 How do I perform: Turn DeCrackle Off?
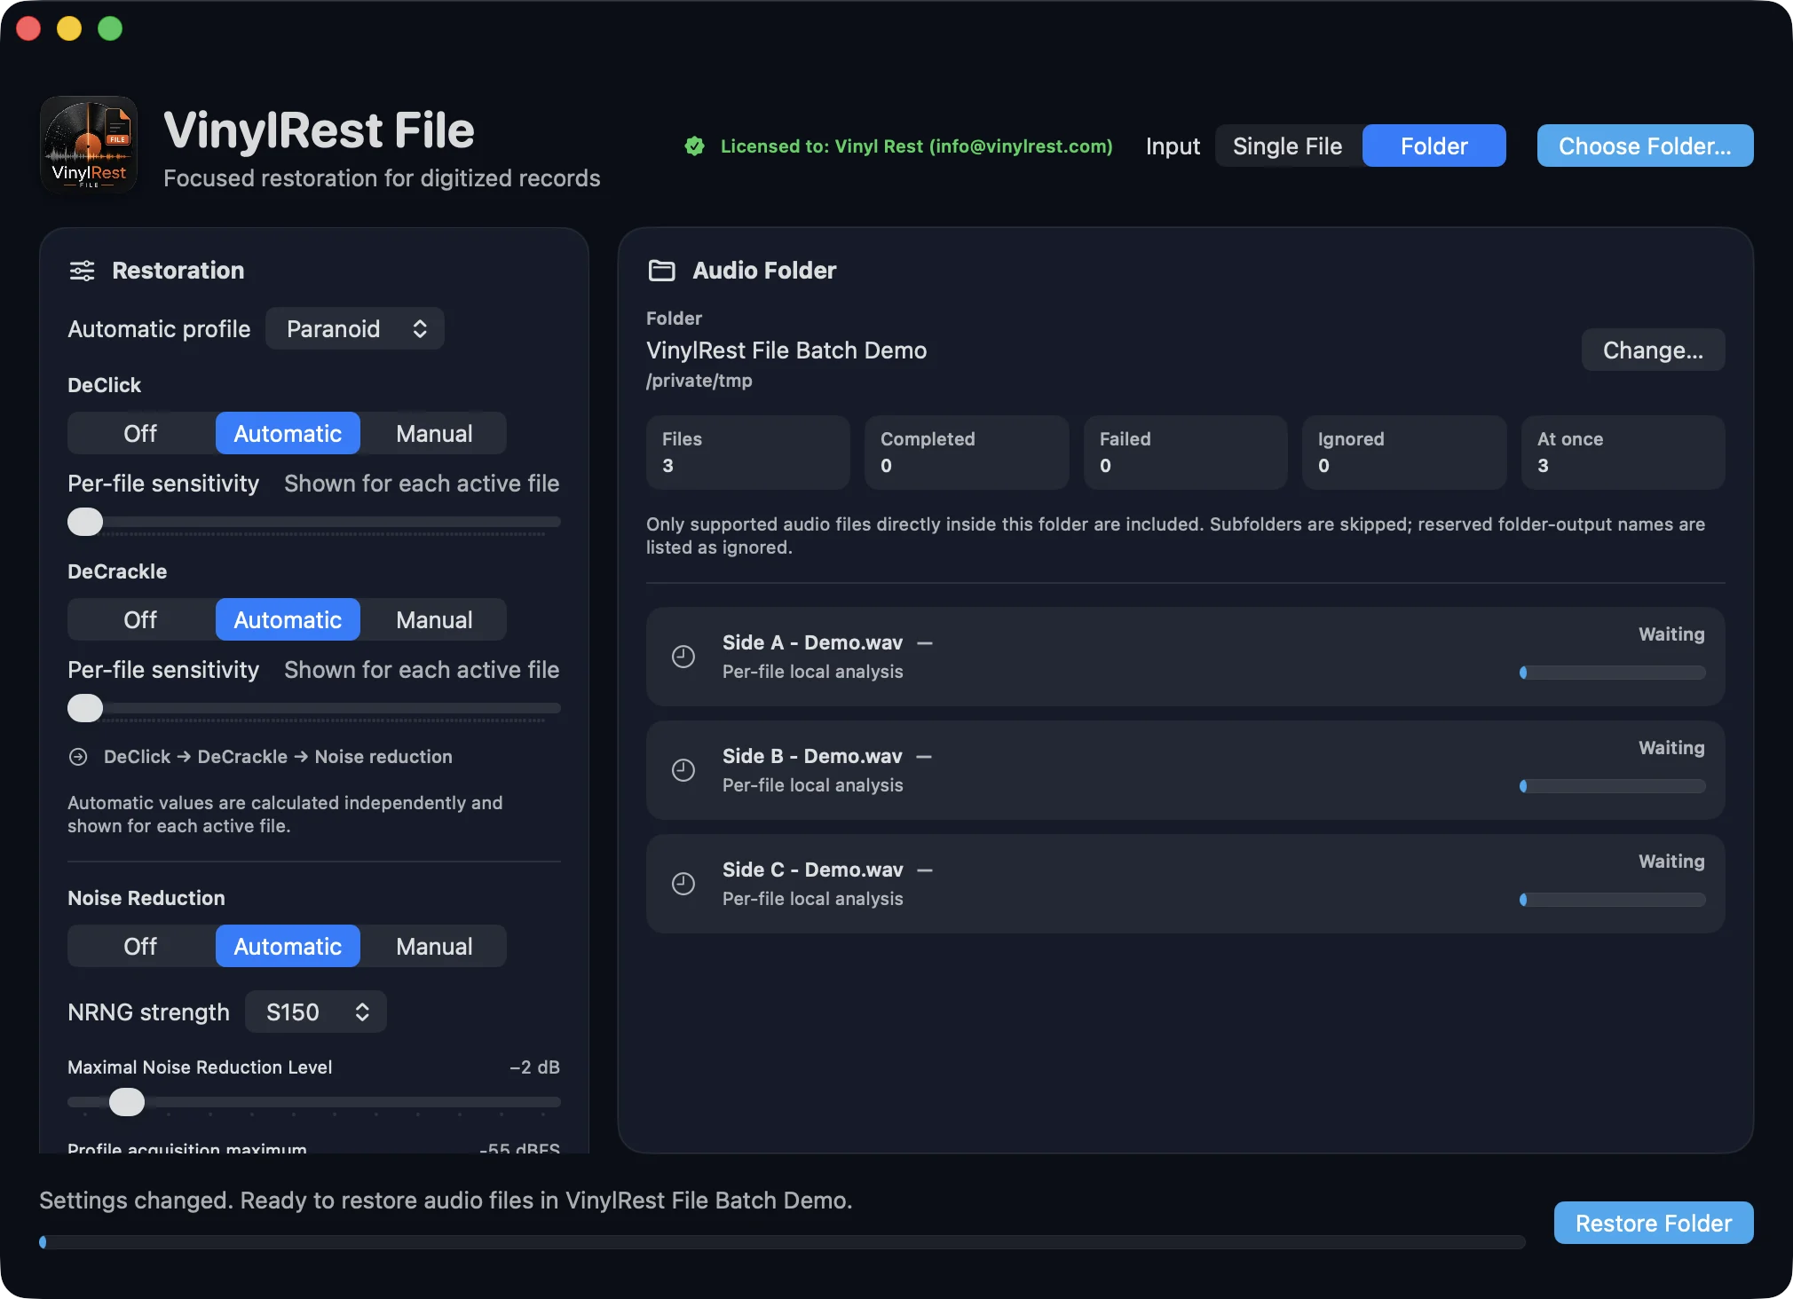[x=140, y=619]
